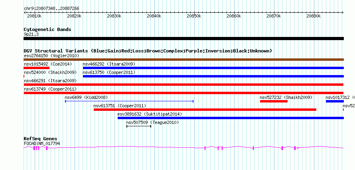The width and height of the screenshot is (355, 170).
Task: Open nsv527232 (Shaikh2009) variant label
Action: pos(286,97)
